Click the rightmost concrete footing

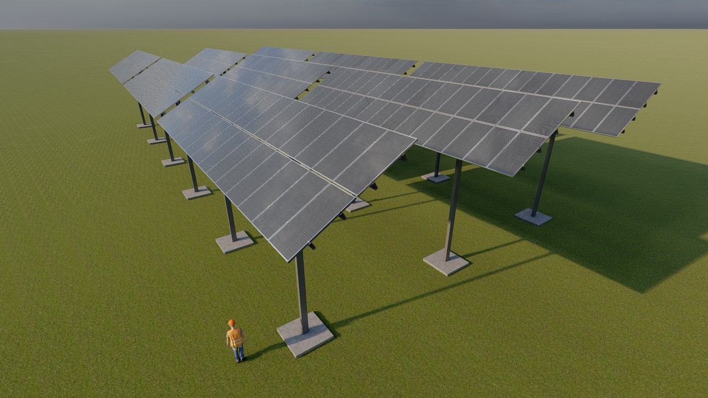tap(533, 217)
